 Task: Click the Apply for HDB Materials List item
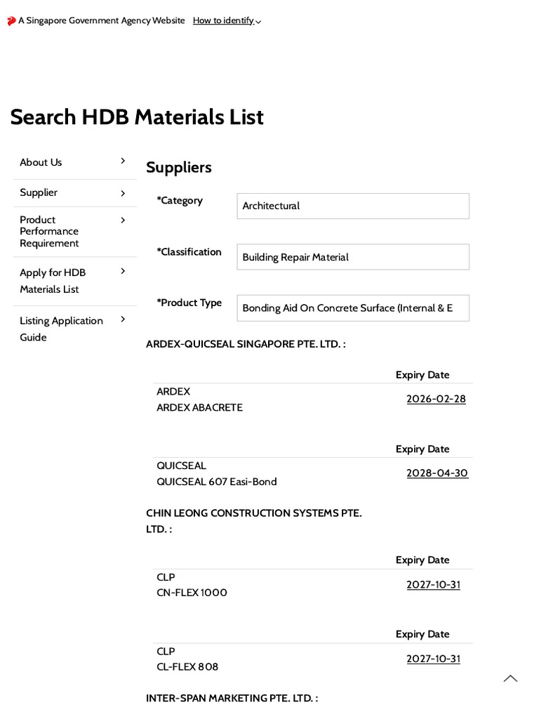53,281
